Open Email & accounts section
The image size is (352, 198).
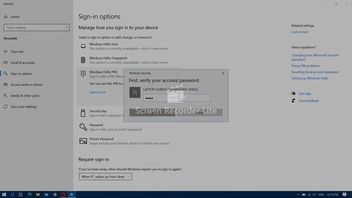(23, 63)
